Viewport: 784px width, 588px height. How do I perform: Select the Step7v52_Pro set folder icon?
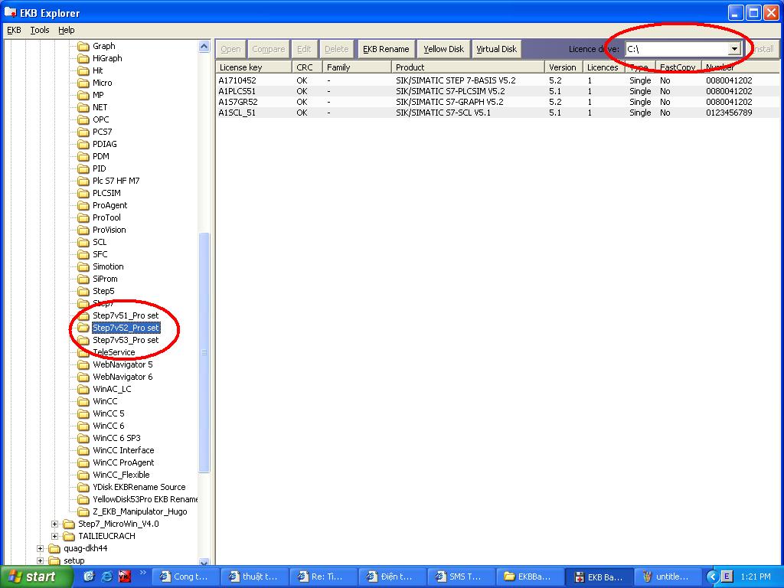point(83,328)
